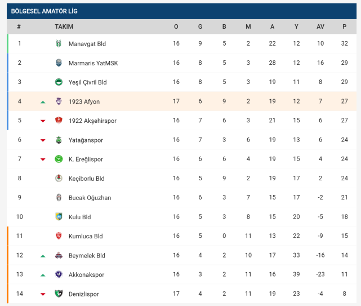Click the Yeşil Çivril Bld crest
This screenshot has width=361, height=306.
click(58, 82)
